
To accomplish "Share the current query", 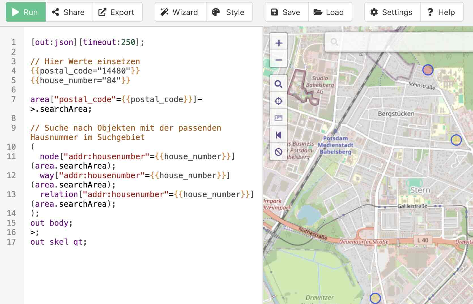I will coord(68,12).
